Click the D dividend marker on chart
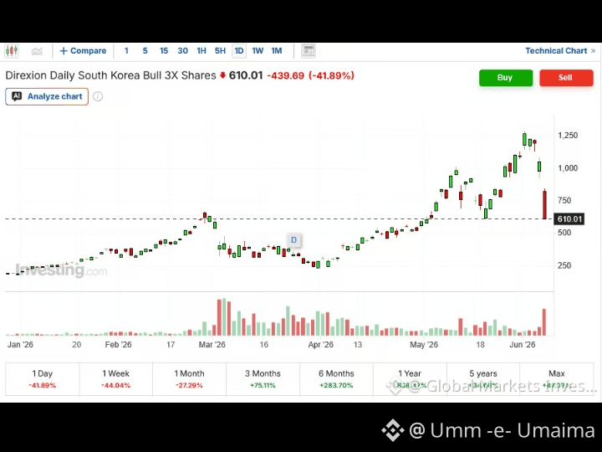 (293, 240)
